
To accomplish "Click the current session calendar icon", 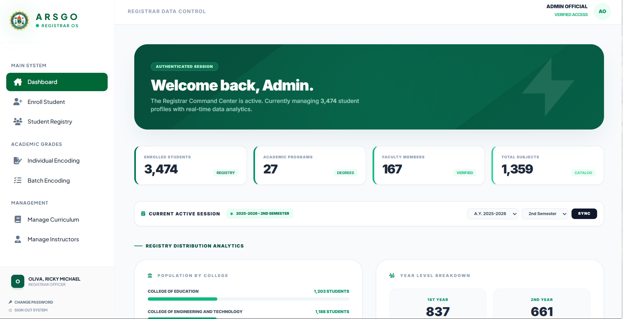I will 143,214.
